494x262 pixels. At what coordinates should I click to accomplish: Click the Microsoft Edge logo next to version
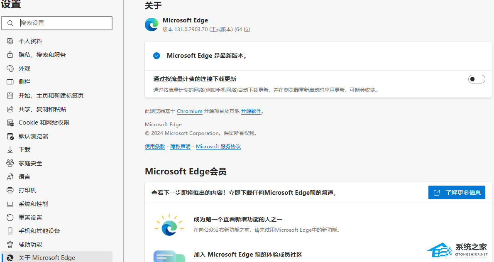pos(152,24)
